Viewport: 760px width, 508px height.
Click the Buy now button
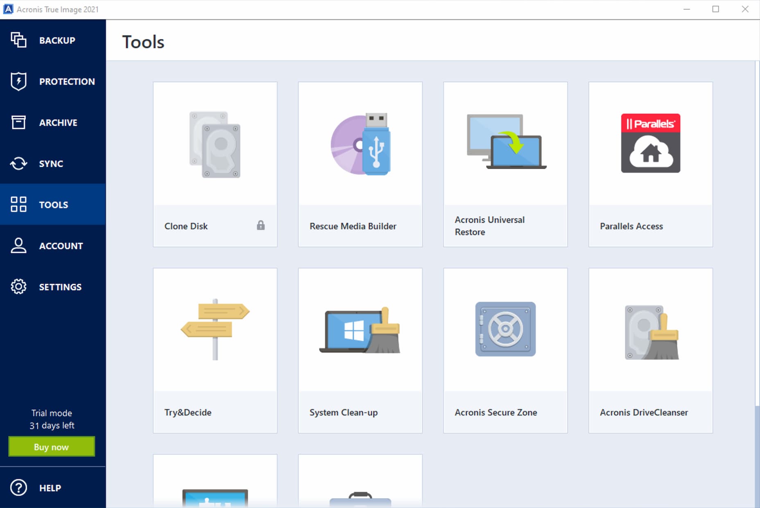click(52, 447)
